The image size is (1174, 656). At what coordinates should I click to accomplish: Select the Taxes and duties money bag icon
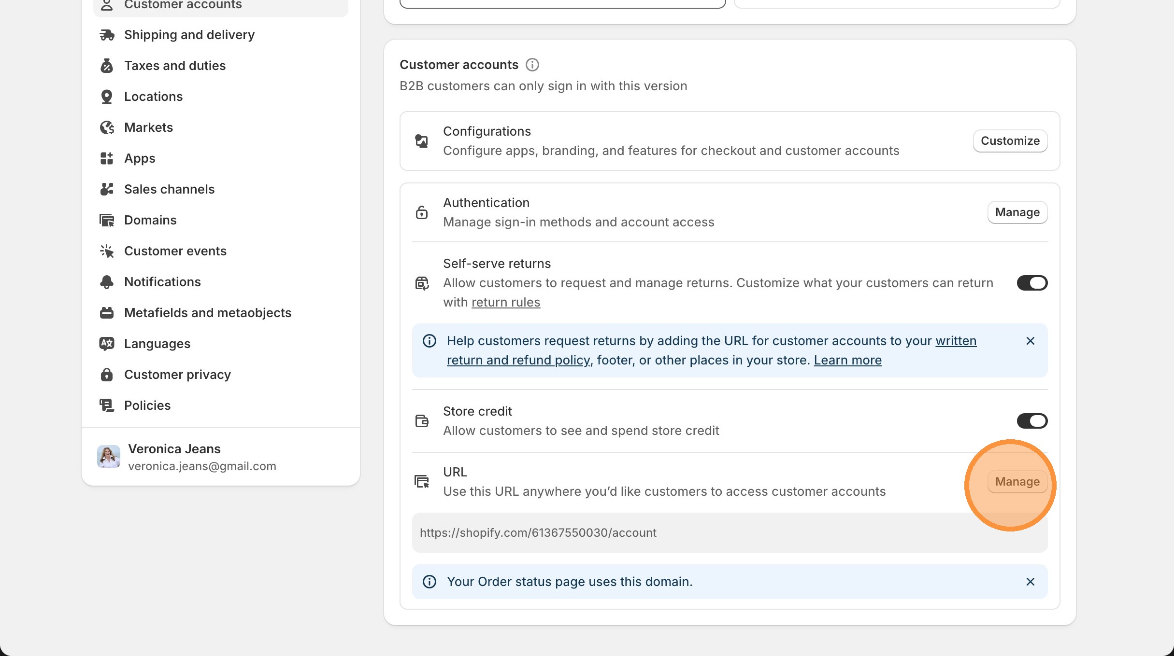[x=107, y=65]
